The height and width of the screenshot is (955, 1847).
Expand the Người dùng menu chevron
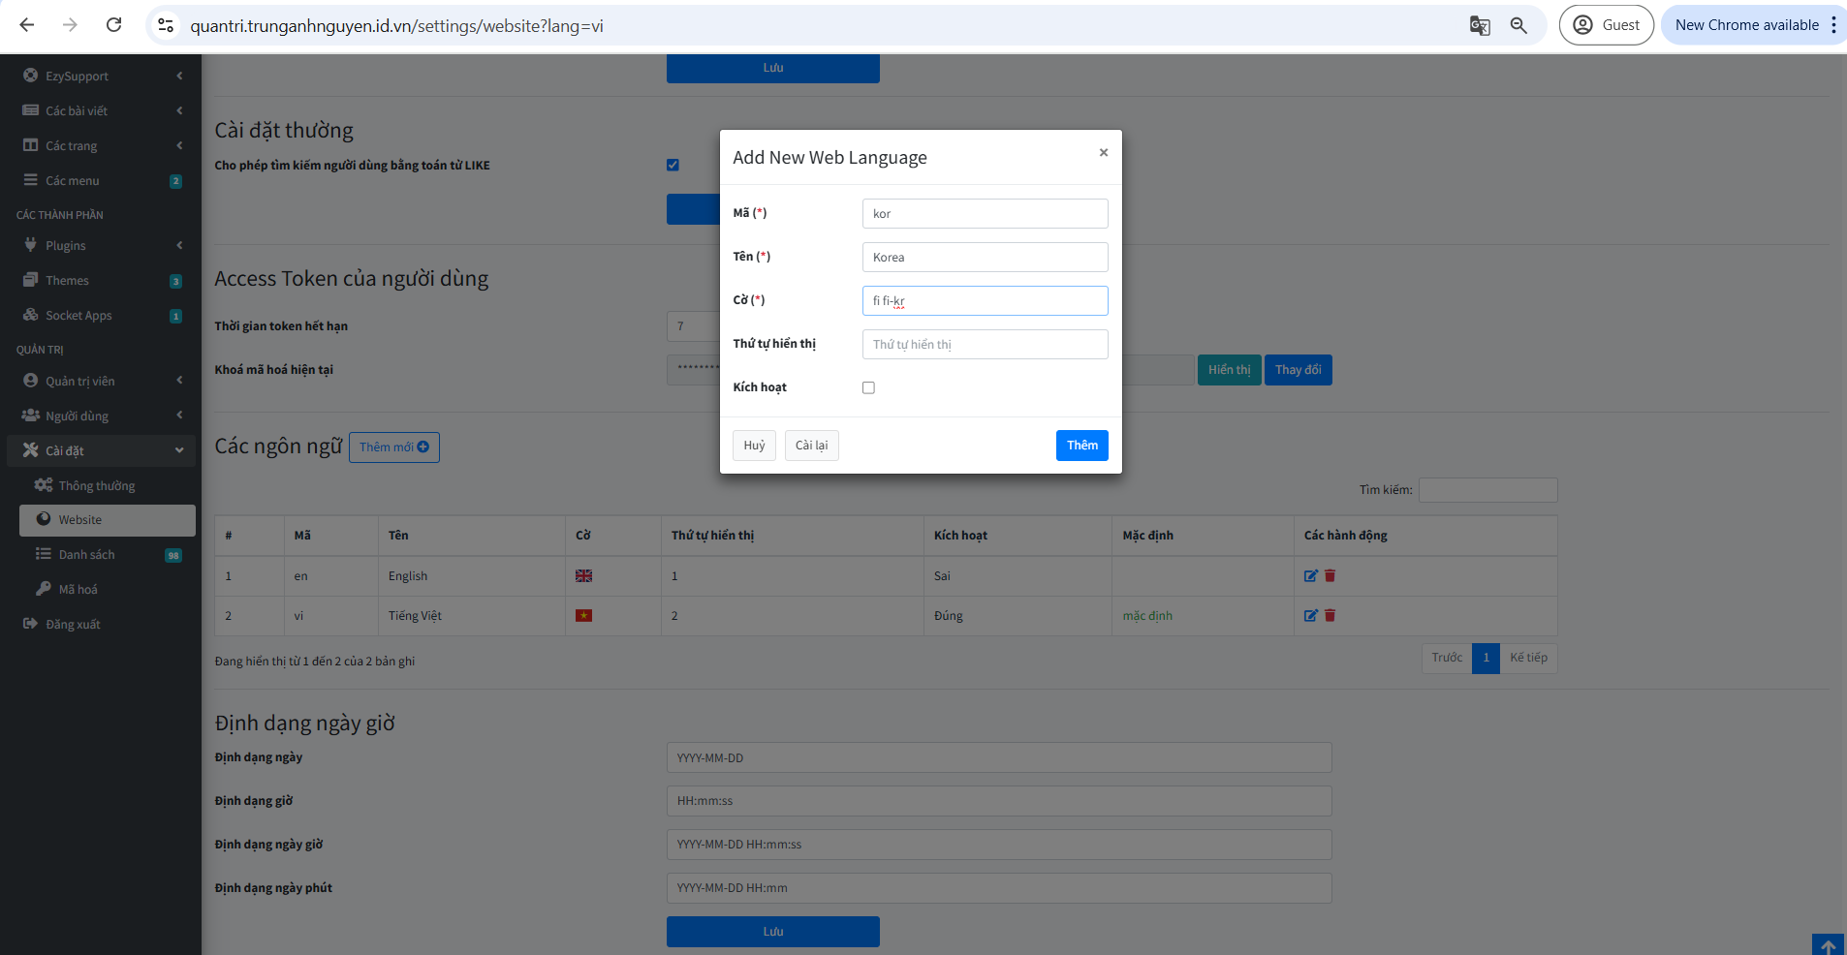click(x=179, y=416)
